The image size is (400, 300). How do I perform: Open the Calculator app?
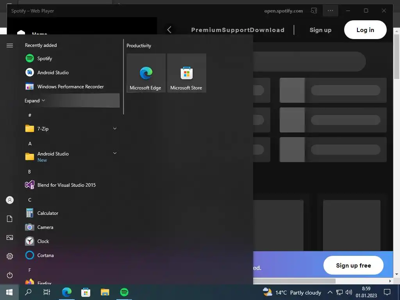[x=72, y=213]
